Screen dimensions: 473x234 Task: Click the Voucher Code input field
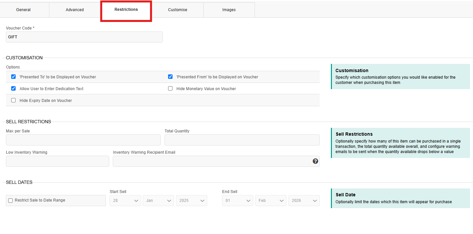click(x=84, y=37)
